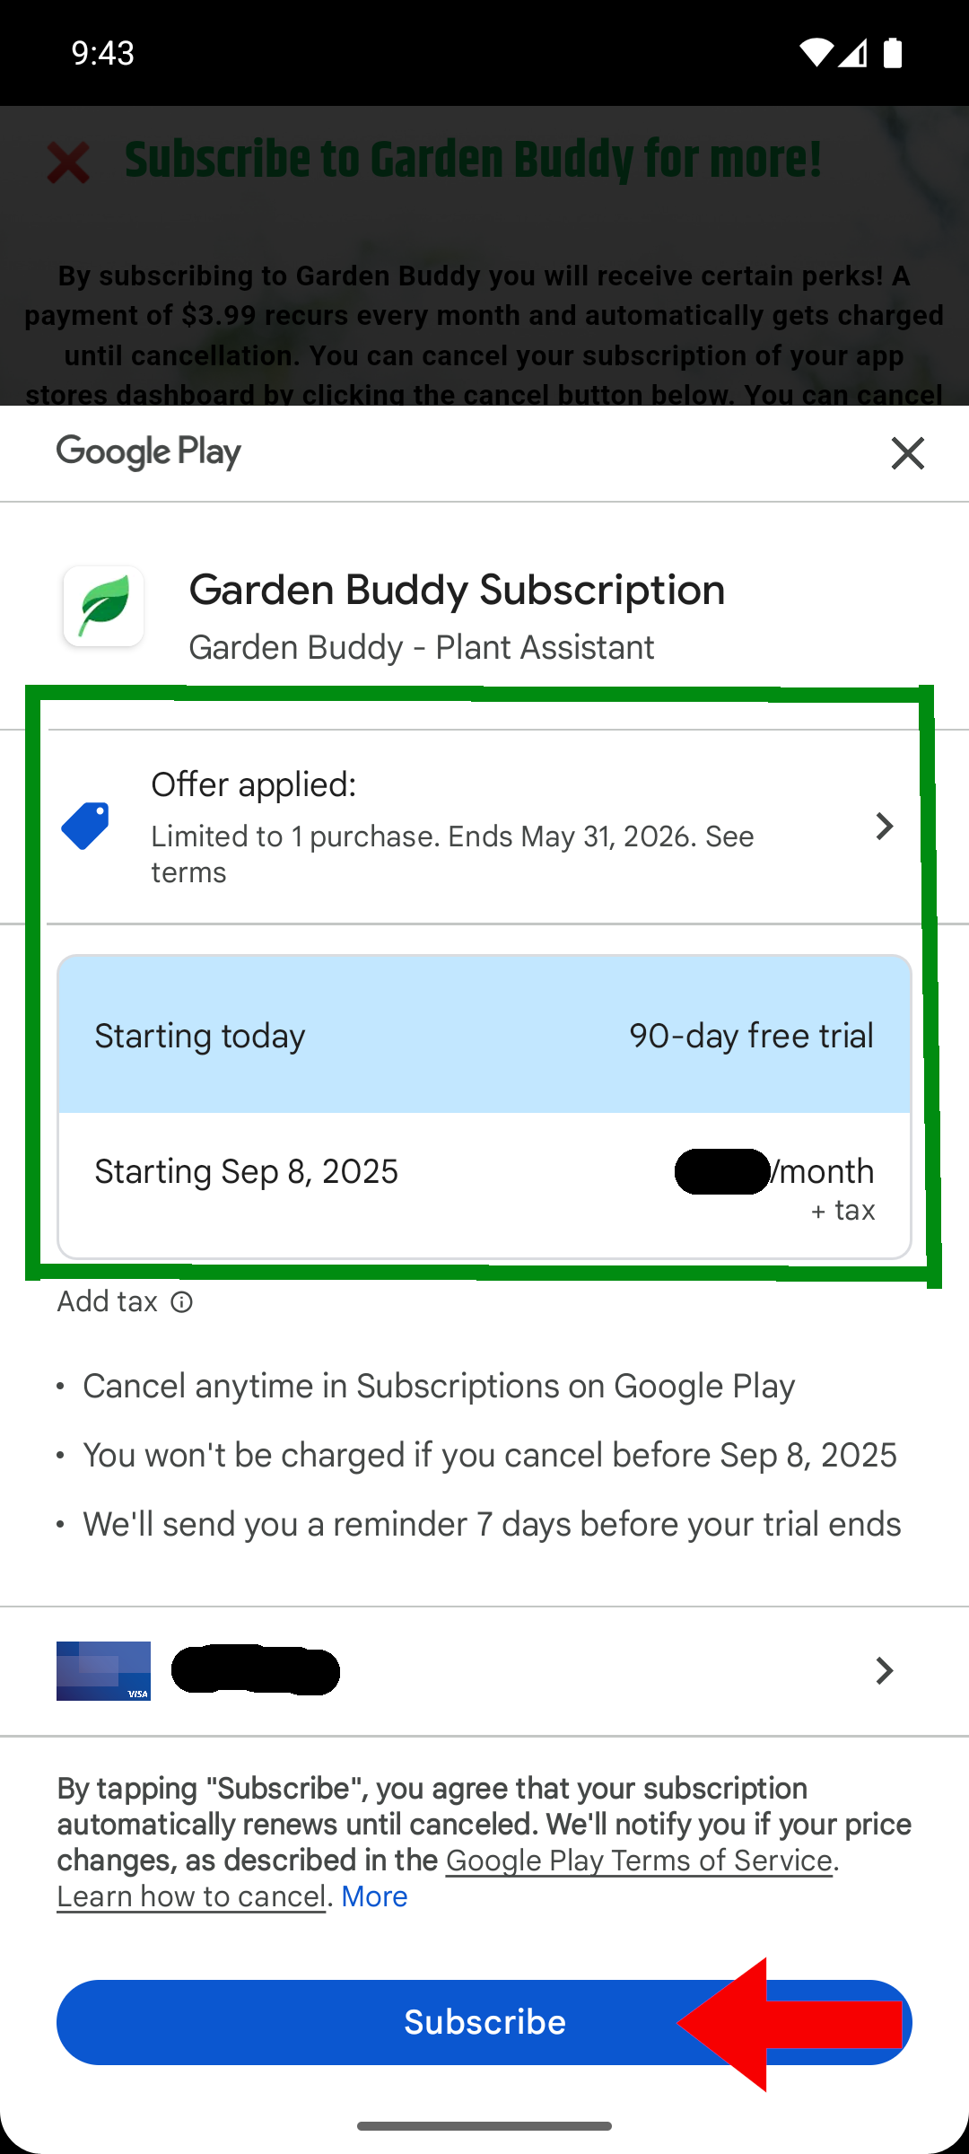Select the Starting Sep 8, 2025 price row
The width and height of the screenshot is (969, 2154).
pyautogui.click(x=484, y=1185)
